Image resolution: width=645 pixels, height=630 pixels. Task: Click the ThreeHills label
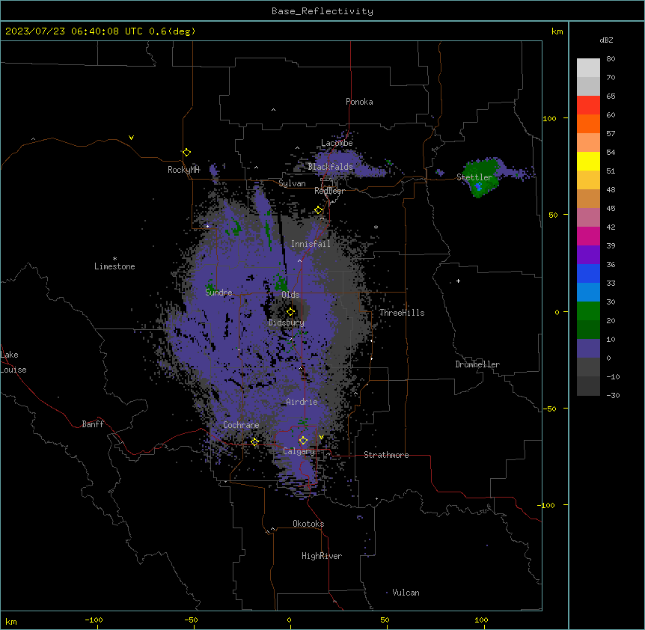(402, 313)
